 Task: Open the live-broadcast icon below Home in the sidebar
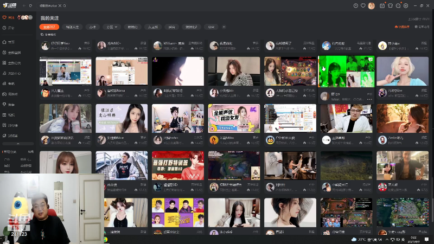(x=4, y=53)
